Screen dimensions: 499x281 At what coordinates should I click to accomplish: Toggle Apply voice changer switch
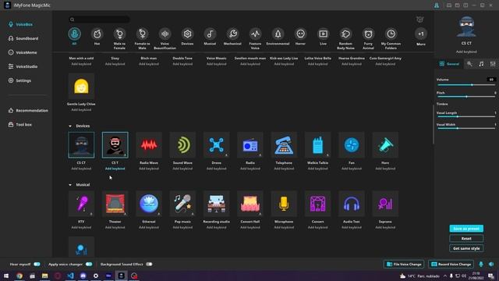tap(89, 264)
